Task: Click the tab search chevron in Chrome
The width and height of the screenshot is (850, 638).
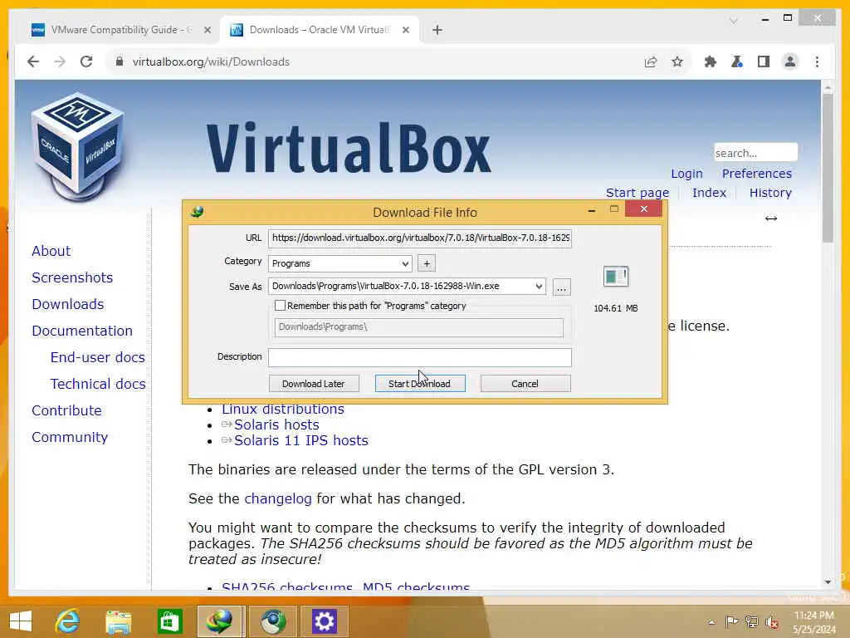Action: click(734, 21)
